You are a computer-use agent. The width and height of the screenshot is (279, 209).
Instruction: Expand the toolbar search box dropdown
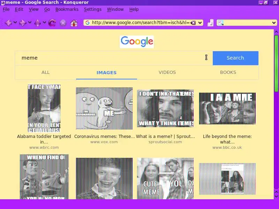coord(274,23)
